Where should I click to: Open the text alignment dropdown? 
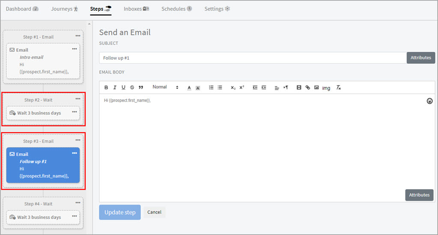tap(277, 88)
